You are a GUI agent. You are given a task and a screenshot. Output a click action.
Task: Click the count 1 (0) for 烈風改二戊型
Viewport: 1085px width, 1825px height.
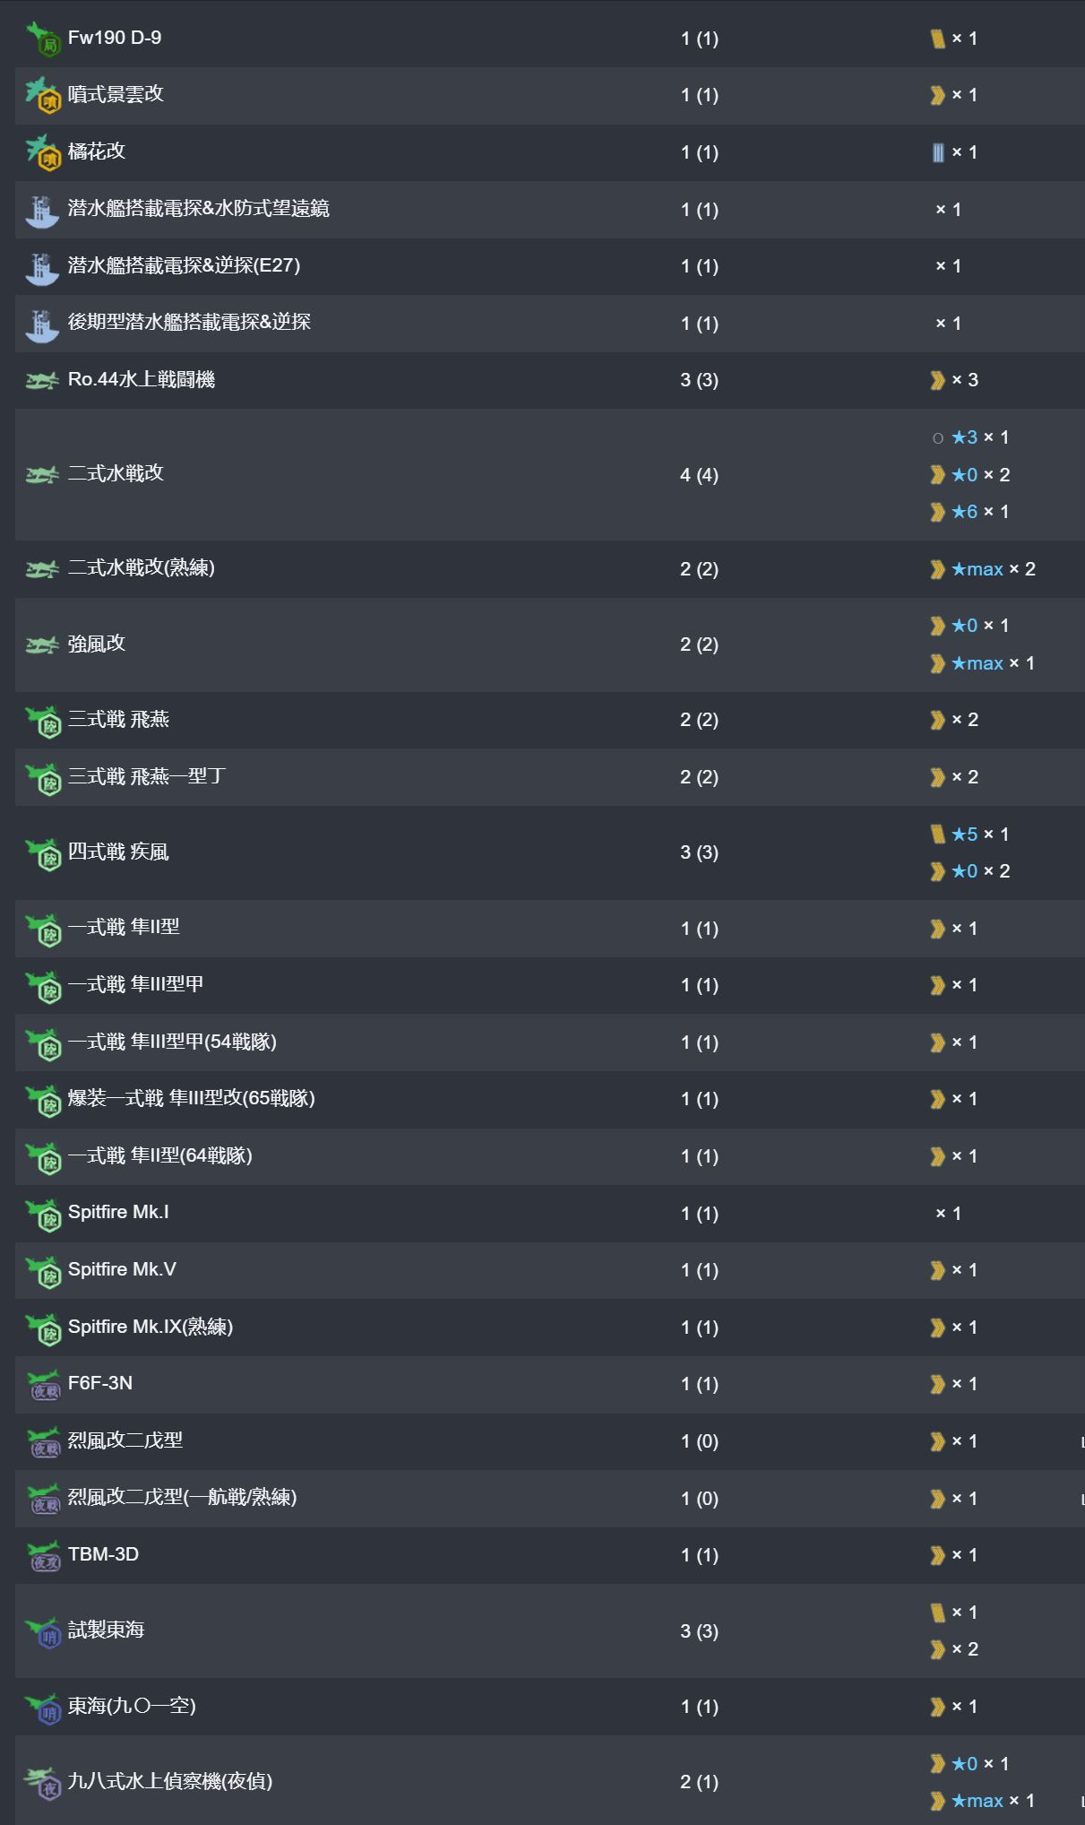click(699, 1441)
